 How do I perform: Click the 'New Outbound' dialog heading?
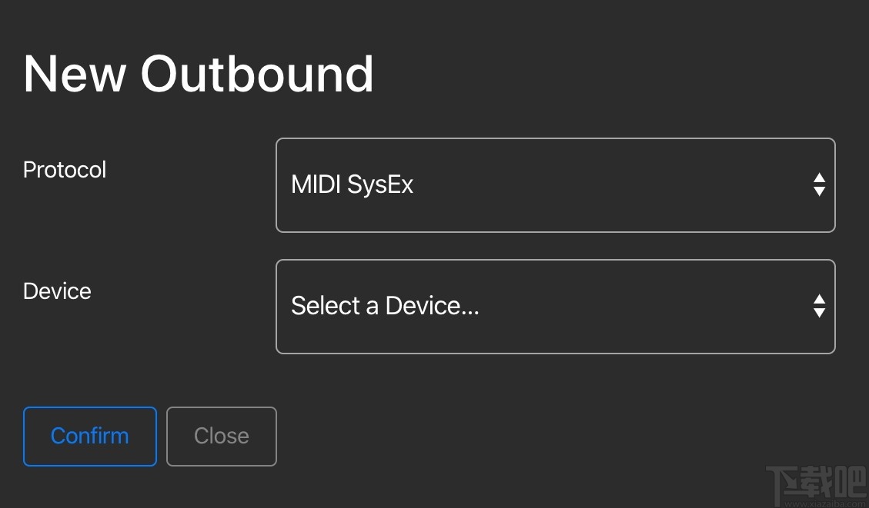199,75
